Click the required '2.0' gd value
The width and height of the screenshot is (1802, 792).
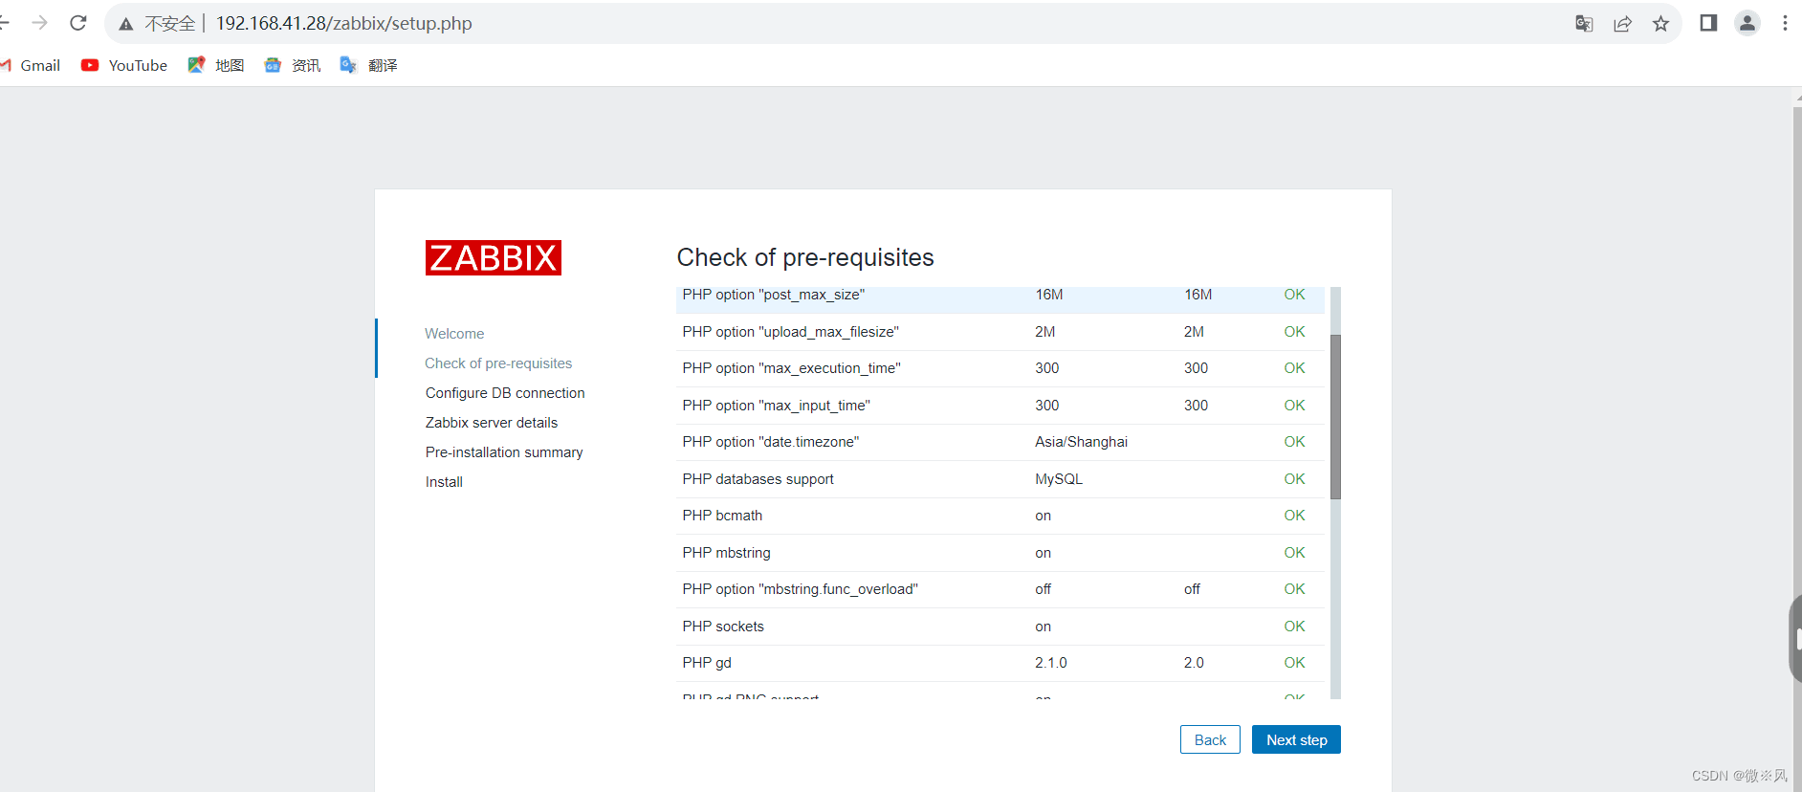coord(1194,663)
